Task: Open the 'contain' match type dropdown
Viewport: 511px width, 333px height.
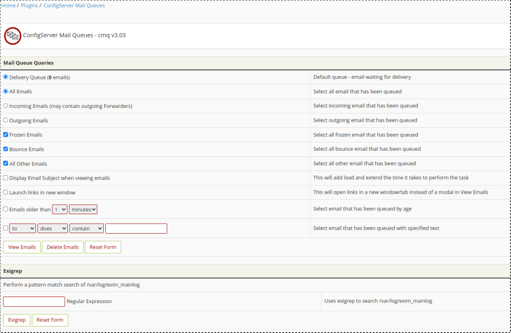Action: click(x=87, y=228)
